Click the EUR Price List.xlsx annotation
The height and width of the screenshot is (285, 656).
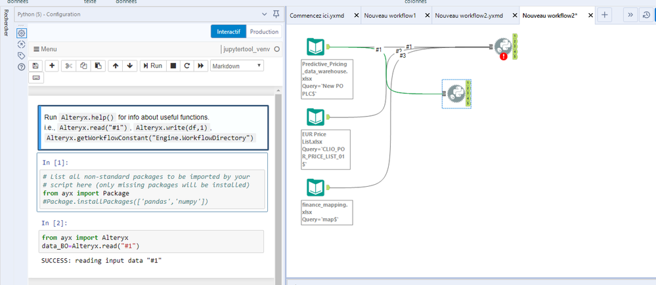tap(326, 149)
